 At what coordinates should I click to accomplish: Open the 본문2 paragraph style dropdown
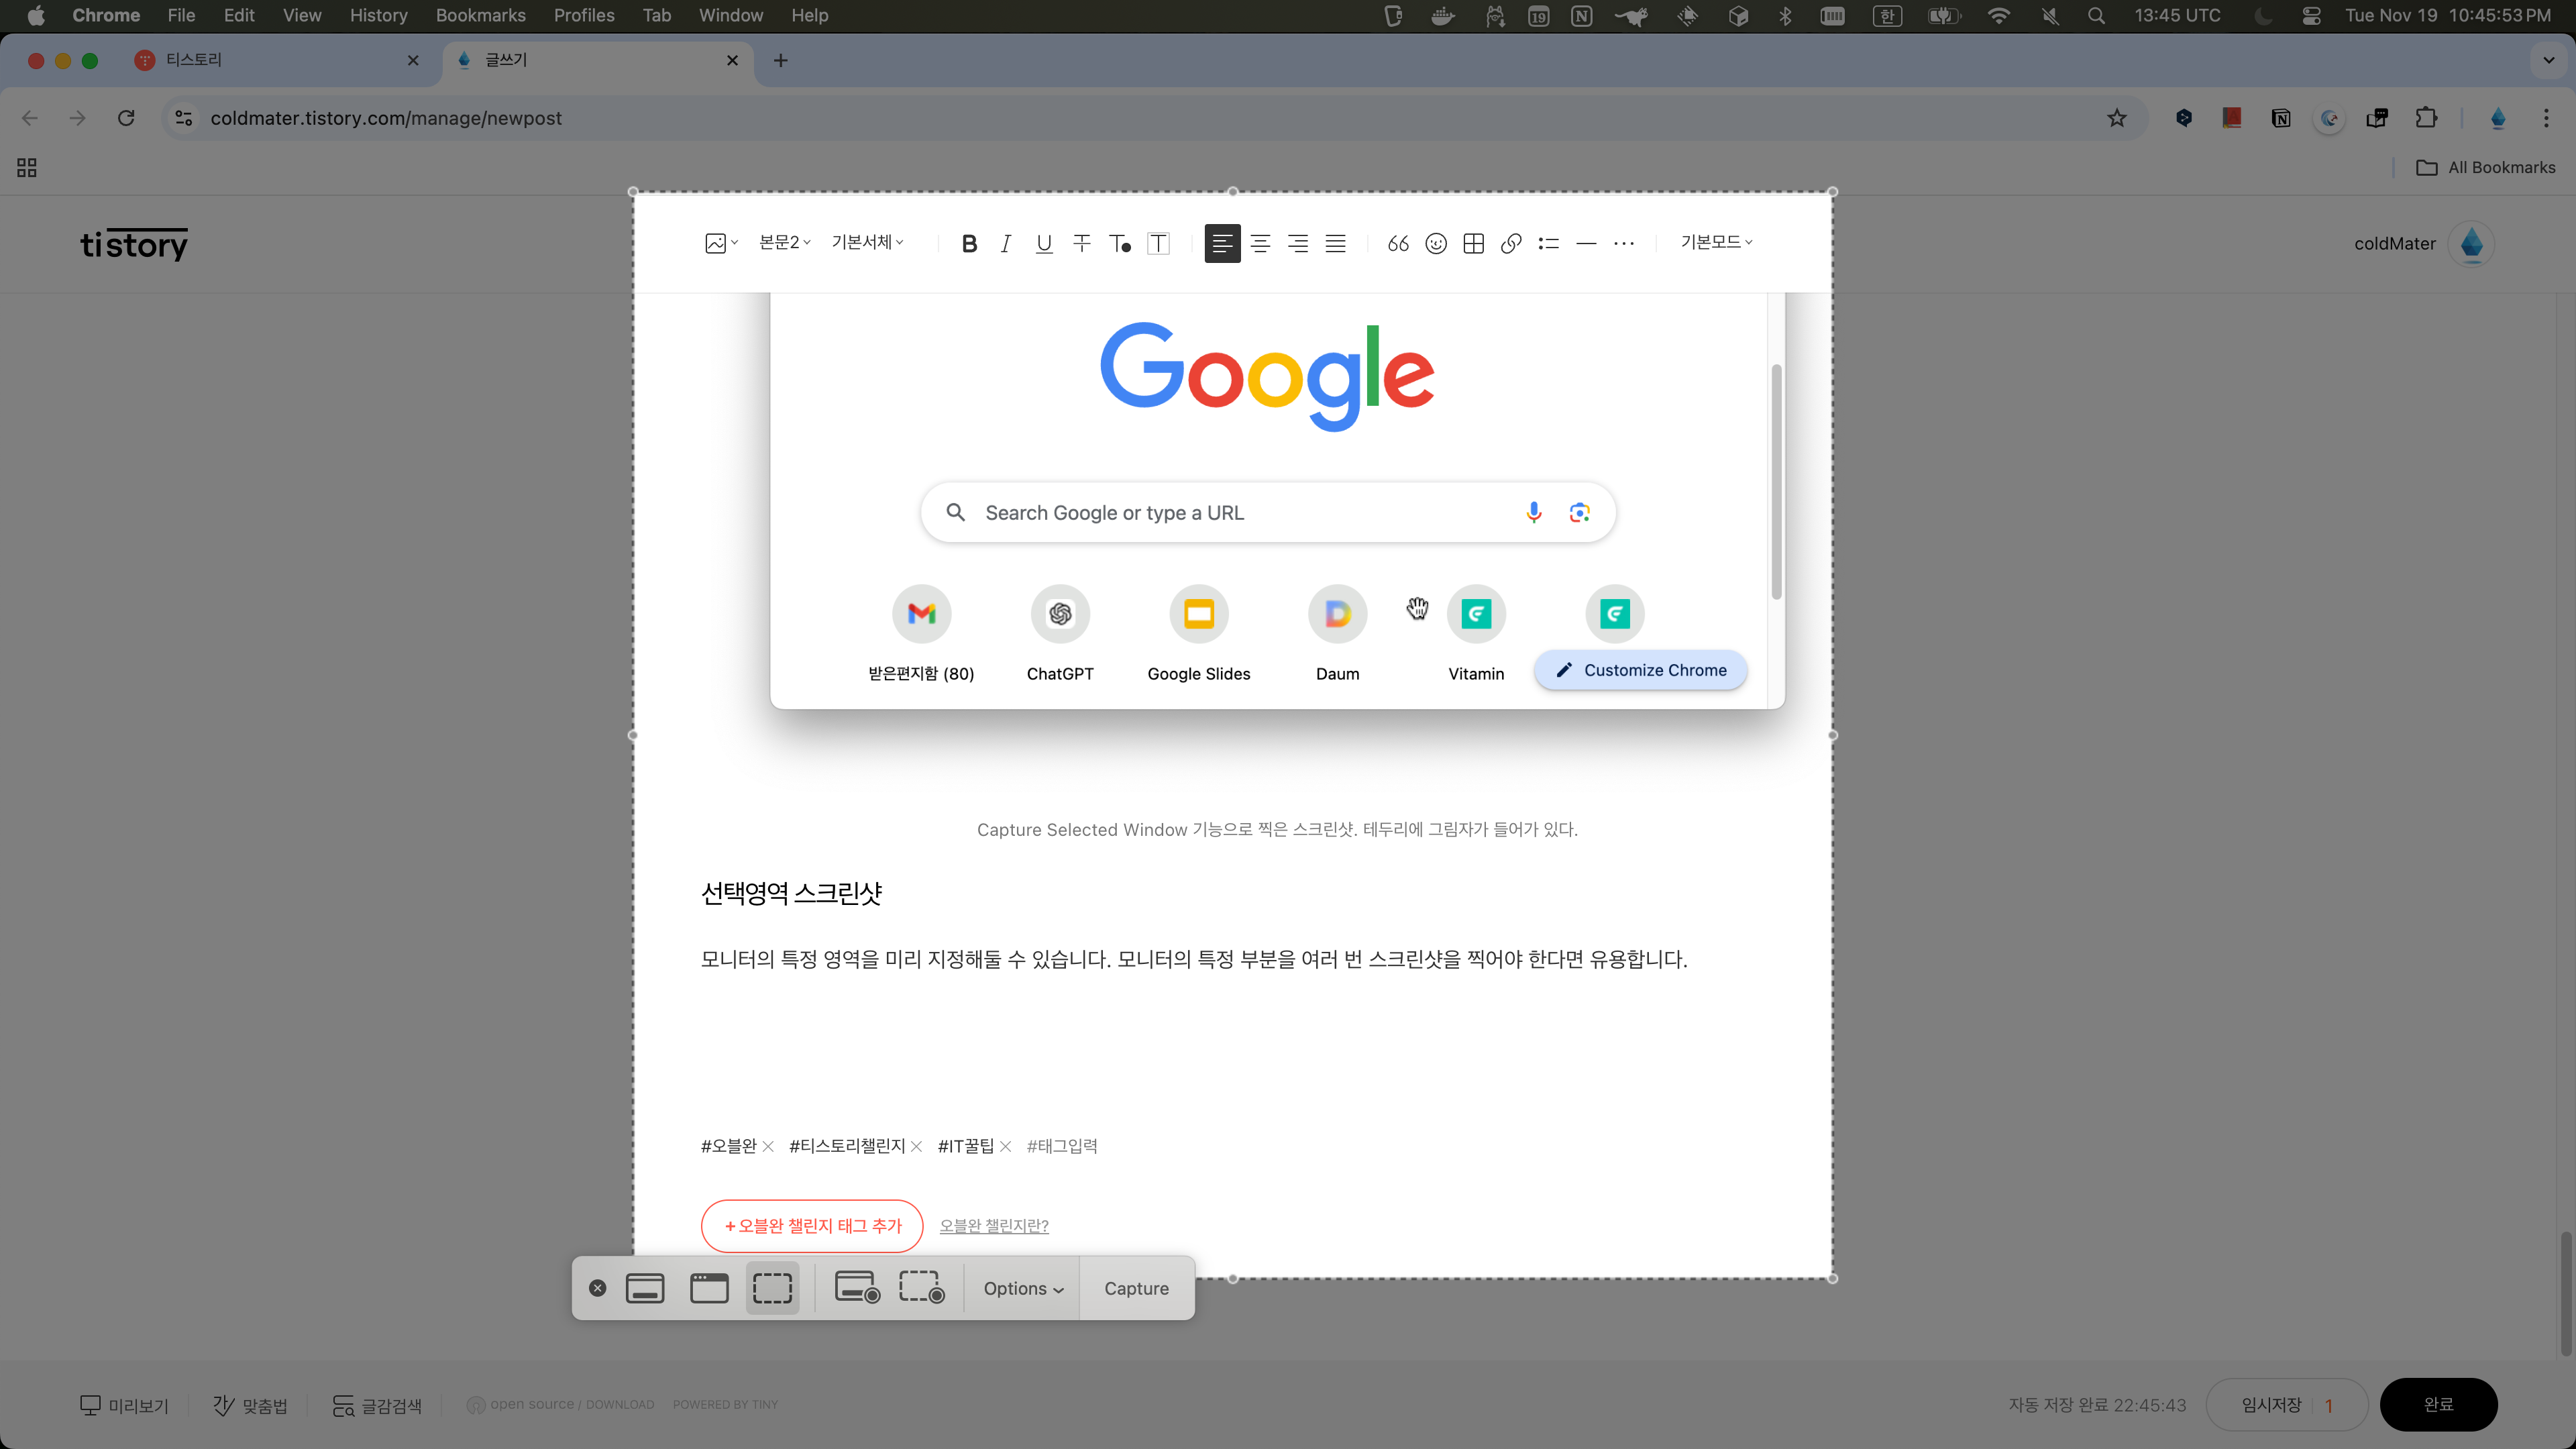click(x=784, y=242)
